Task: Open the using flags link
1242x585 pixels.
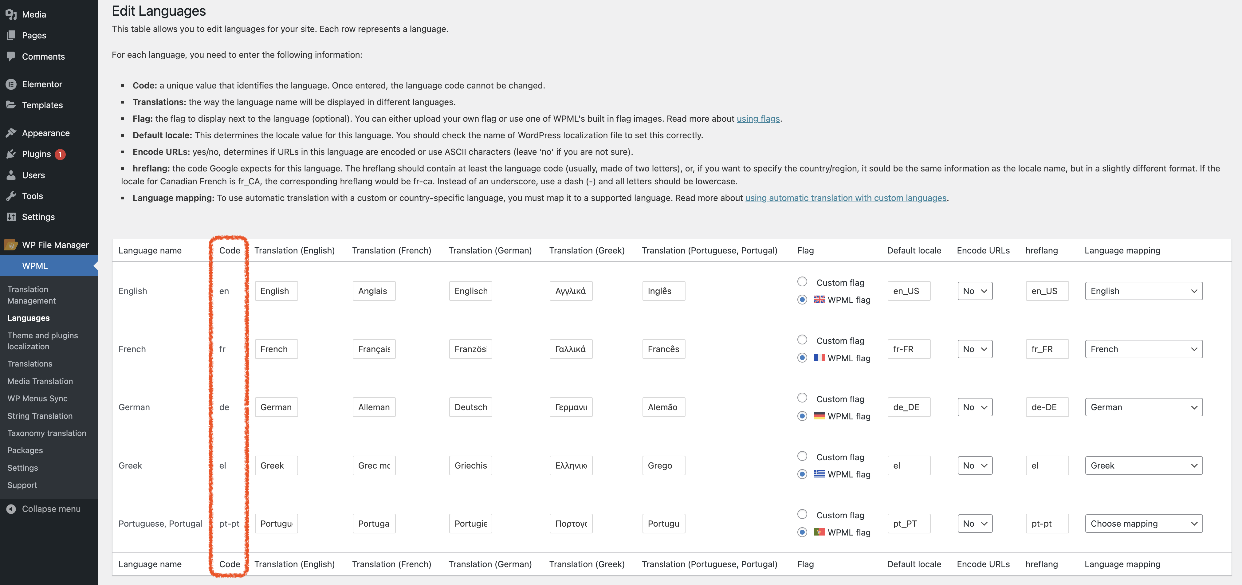Action: pyautogui.click(x=758, y=119)
